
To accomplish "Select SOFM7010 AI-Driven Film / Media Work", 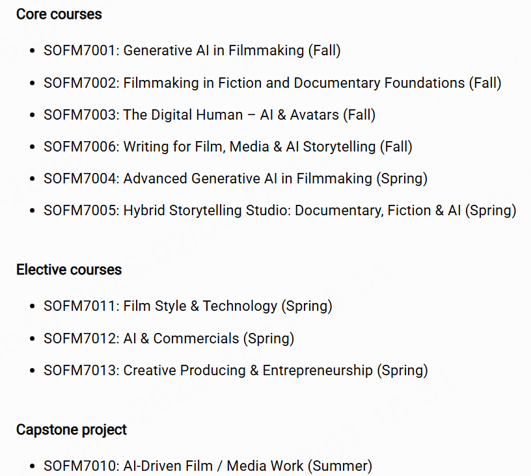I will [208, 466].
